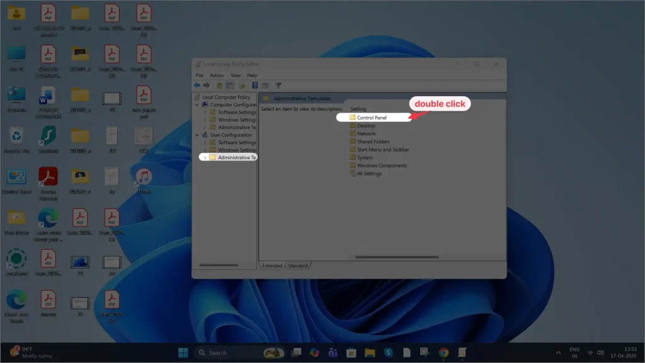Open Skype from the taskbar
The height and width of the screenshot is (363, 645).
388,353
